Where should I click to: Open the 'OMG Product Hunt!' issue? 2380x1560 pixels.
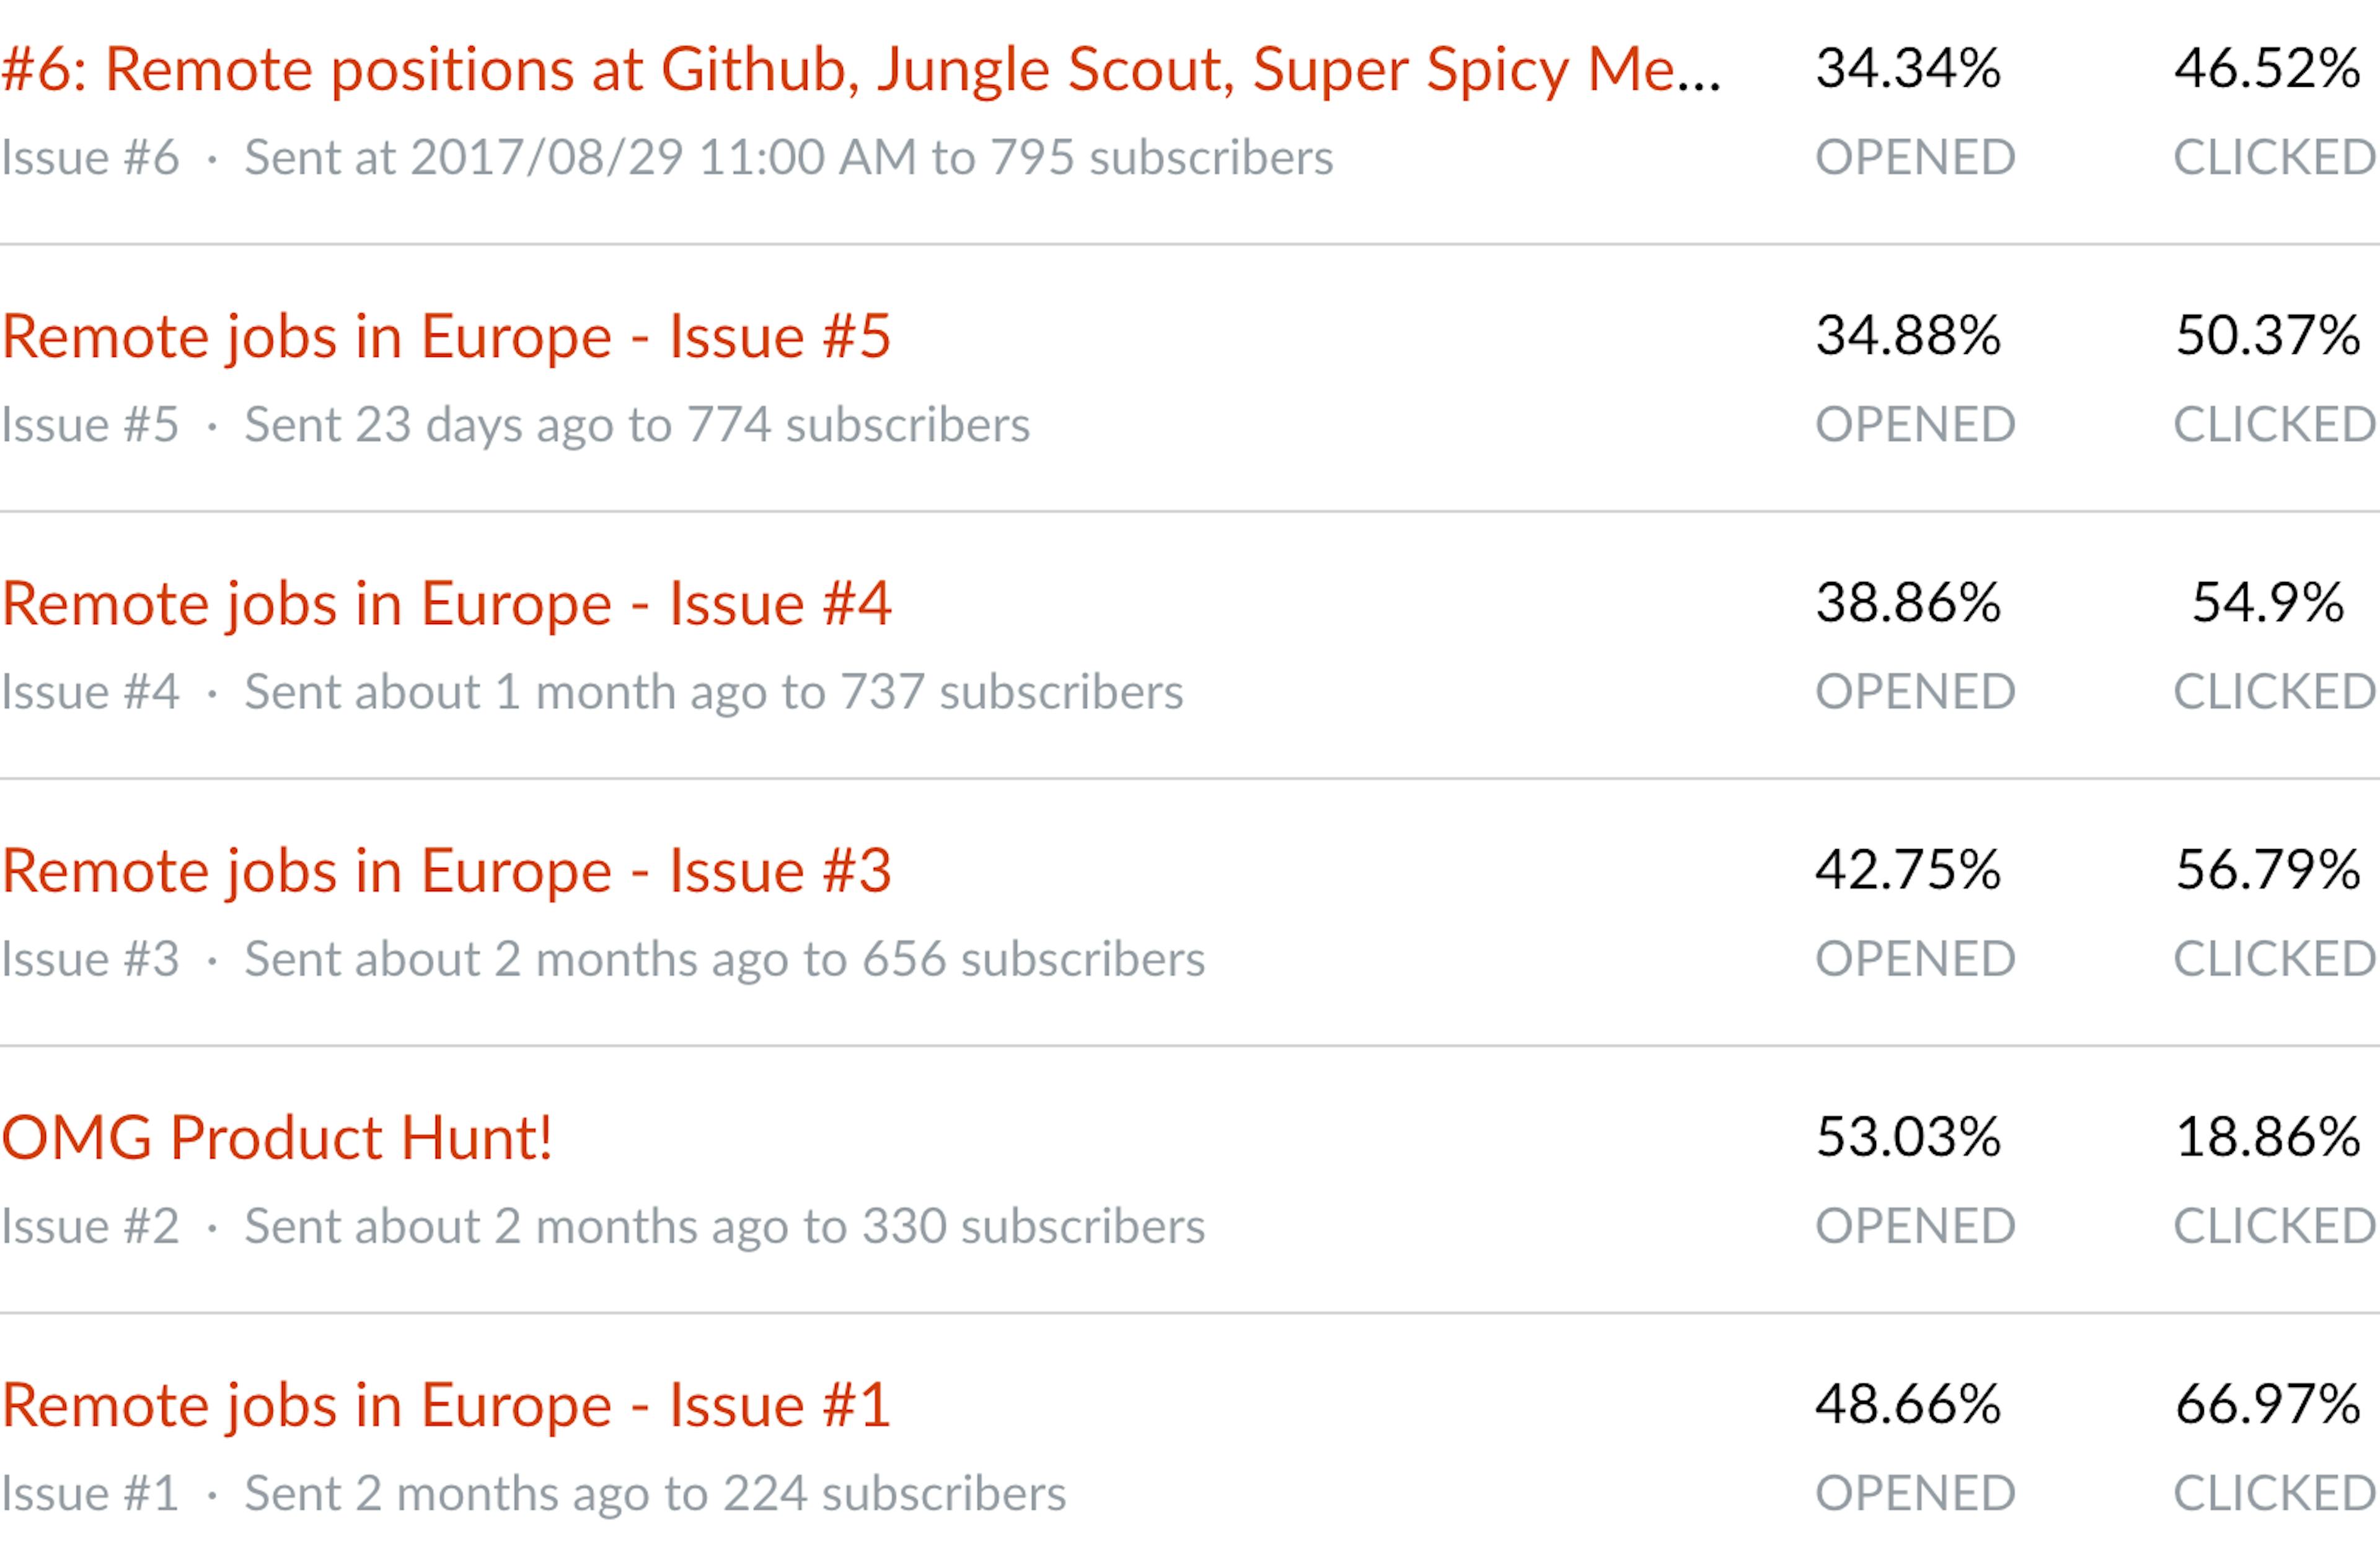pyautogui.click(x=277, y=1138)
